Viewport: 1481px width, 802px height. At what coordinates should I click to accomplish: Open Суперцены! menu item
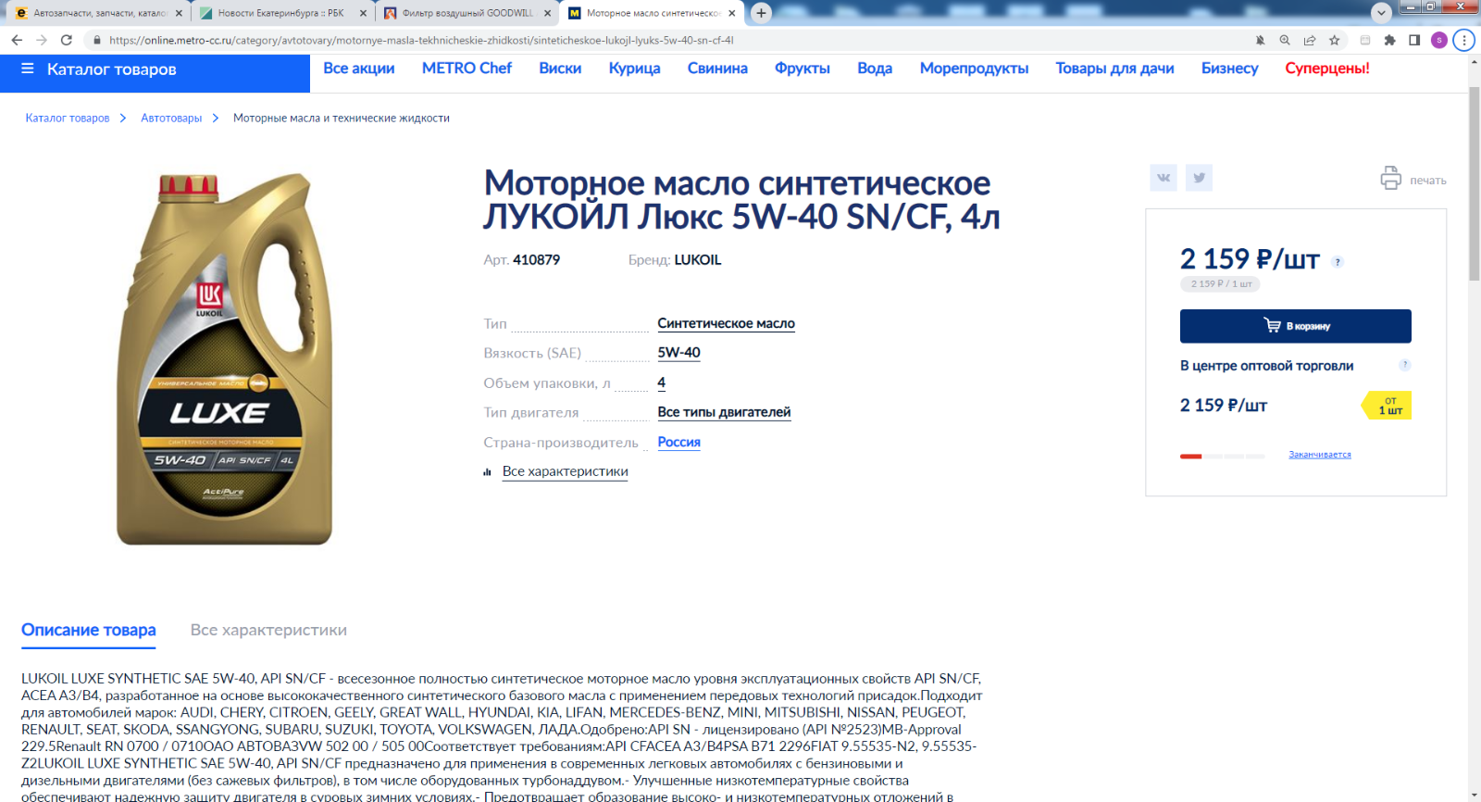(x=1327, y=69)
